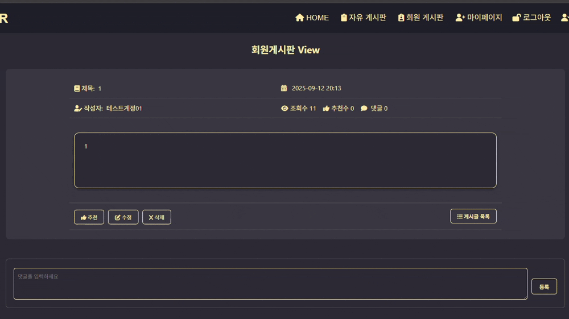Open the HOME menu item
The height and width of the screenshot is (319, 569).
pyautogui.click(x=312, y=18)
